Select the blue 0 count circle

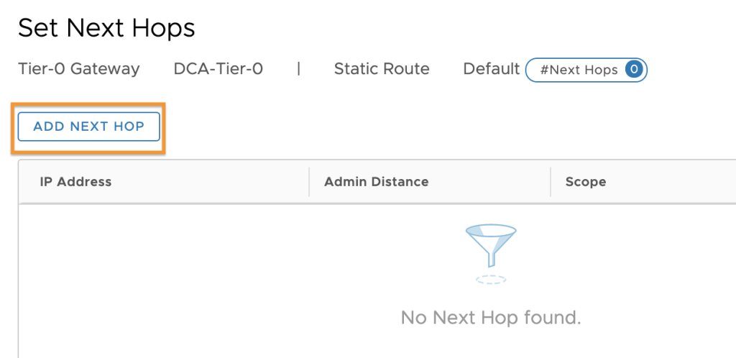point(634,70)
